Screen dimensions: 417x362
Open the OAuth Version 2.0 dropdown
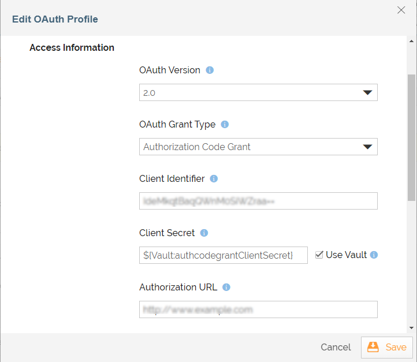(258, 92)
